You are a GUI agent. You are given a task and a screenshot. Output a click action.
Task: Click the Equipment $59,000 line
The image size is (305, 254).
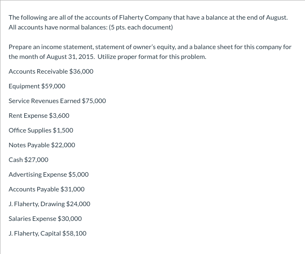(37, 86)
